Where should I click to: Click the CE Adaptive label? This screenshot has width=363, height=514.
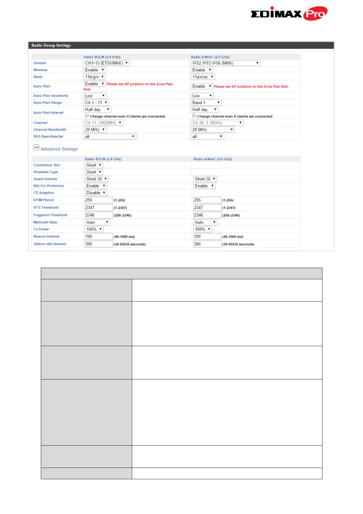coord(44,193)
